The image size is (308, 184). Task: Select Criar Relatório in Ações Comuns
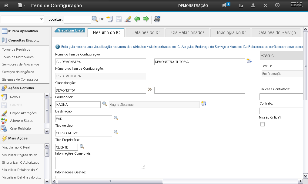pyautogui.click(x=20, y=129)
